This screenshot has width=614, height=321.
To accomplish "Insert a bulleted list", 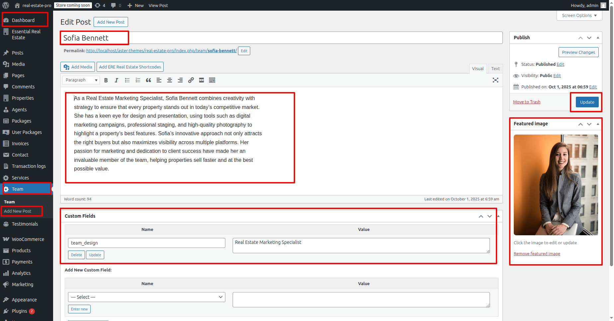I will [x=127, y=80].
